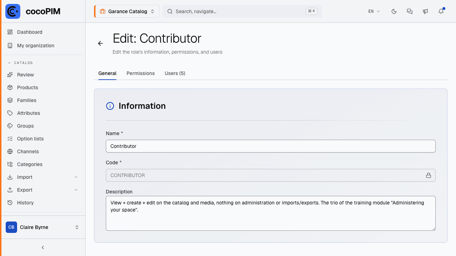Click the role subtitle text
Screen dimensions: 456x256
167,52
